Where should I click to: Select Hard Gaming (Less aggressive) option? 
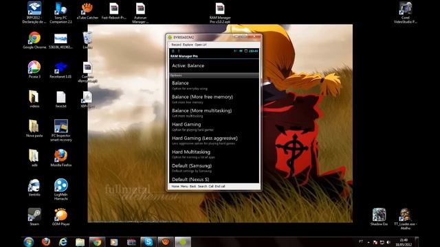[x=214, y=140]
